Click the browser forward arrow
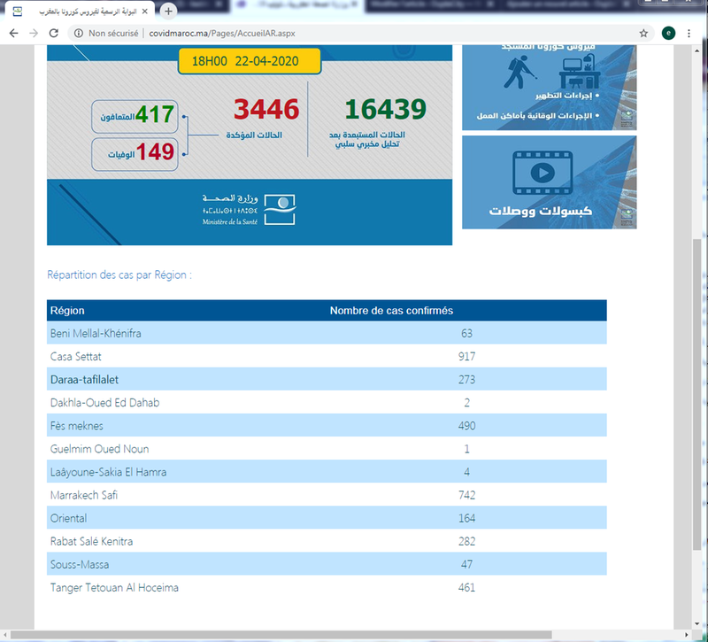This screenshot has width=708, height=642. pyautogui.click(x=34, y=33)
